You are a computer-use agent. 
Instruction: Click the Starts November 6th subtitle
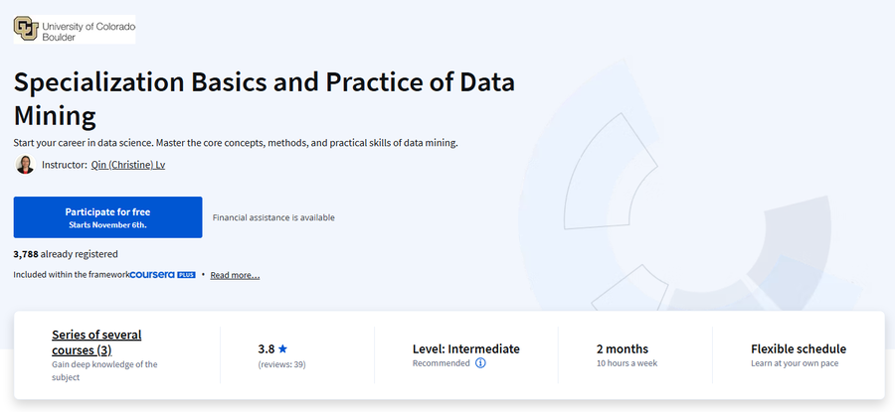(107, 225)
